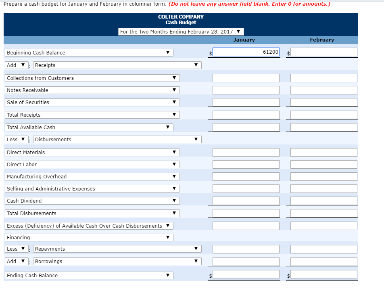Open the Beginning Cash Balance dropdown
The width and height of the screenshot is (384, 293).
[89, 53]
